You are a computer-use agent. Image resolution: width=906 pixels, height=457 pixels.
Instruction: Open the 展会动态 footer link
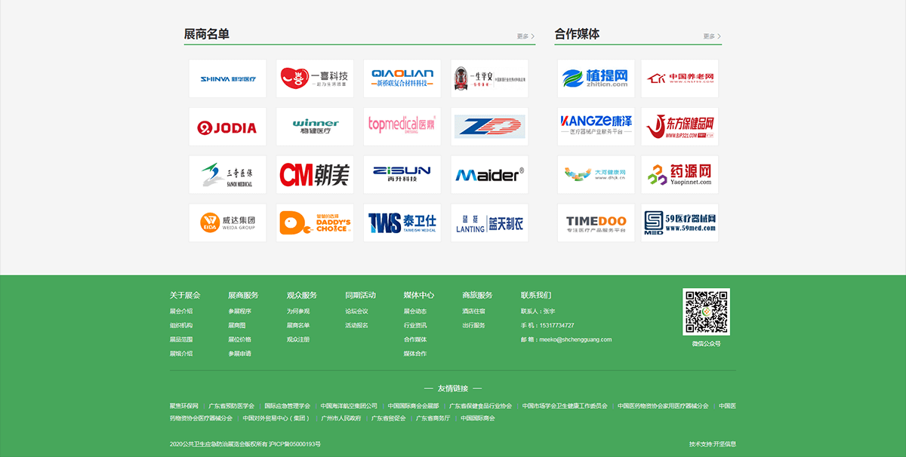[415, 311]
